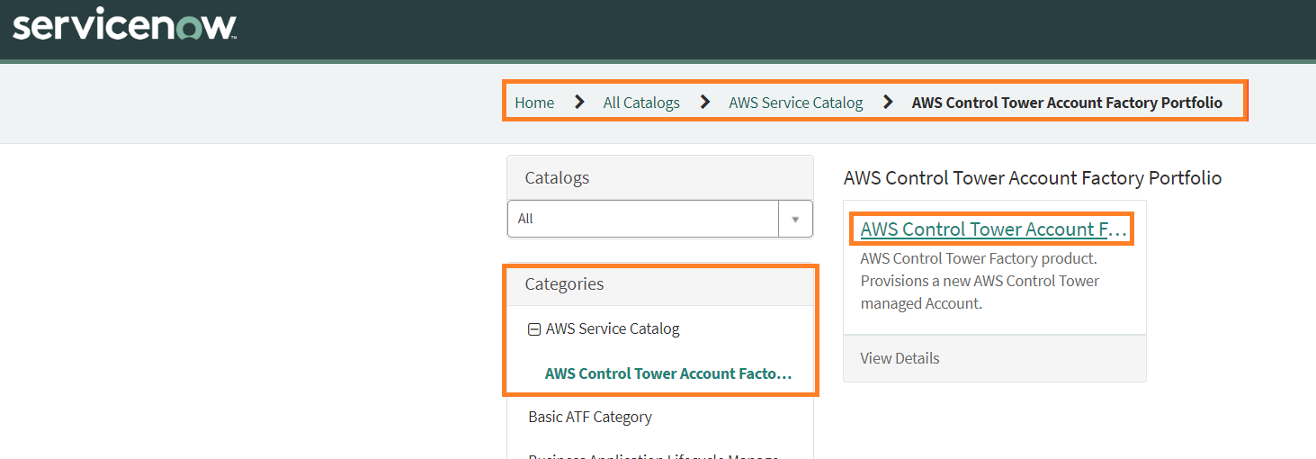The height and width of the screenshot is (459, 1316).
Task: Click the Catalogs panel header
Action: click(660, 177)
